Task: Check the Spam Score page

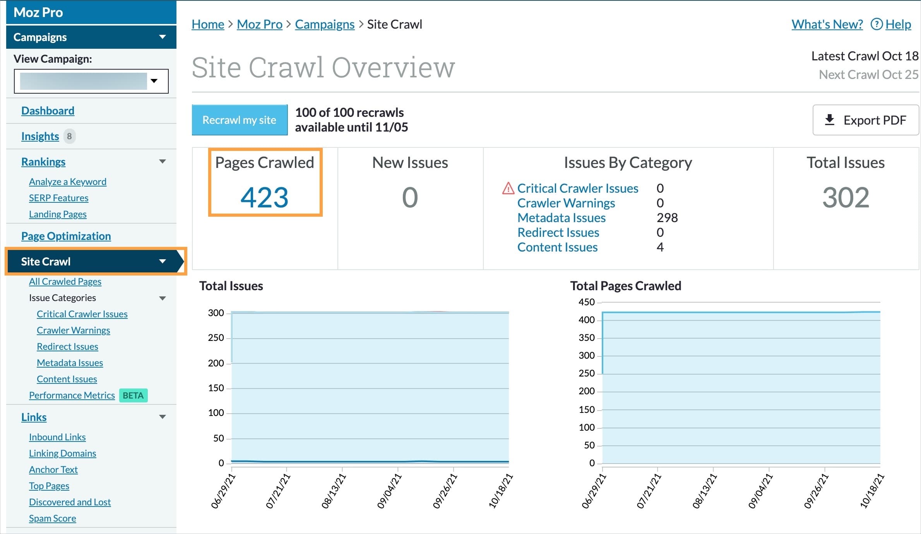Action: [52, 518]
